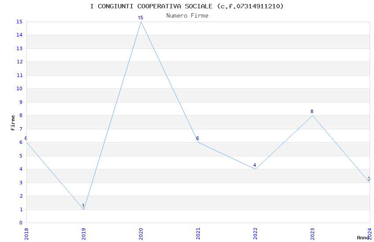374x242 pixels.
Task: Click the subtitle Numero Firme
Action: pos(187,16)
